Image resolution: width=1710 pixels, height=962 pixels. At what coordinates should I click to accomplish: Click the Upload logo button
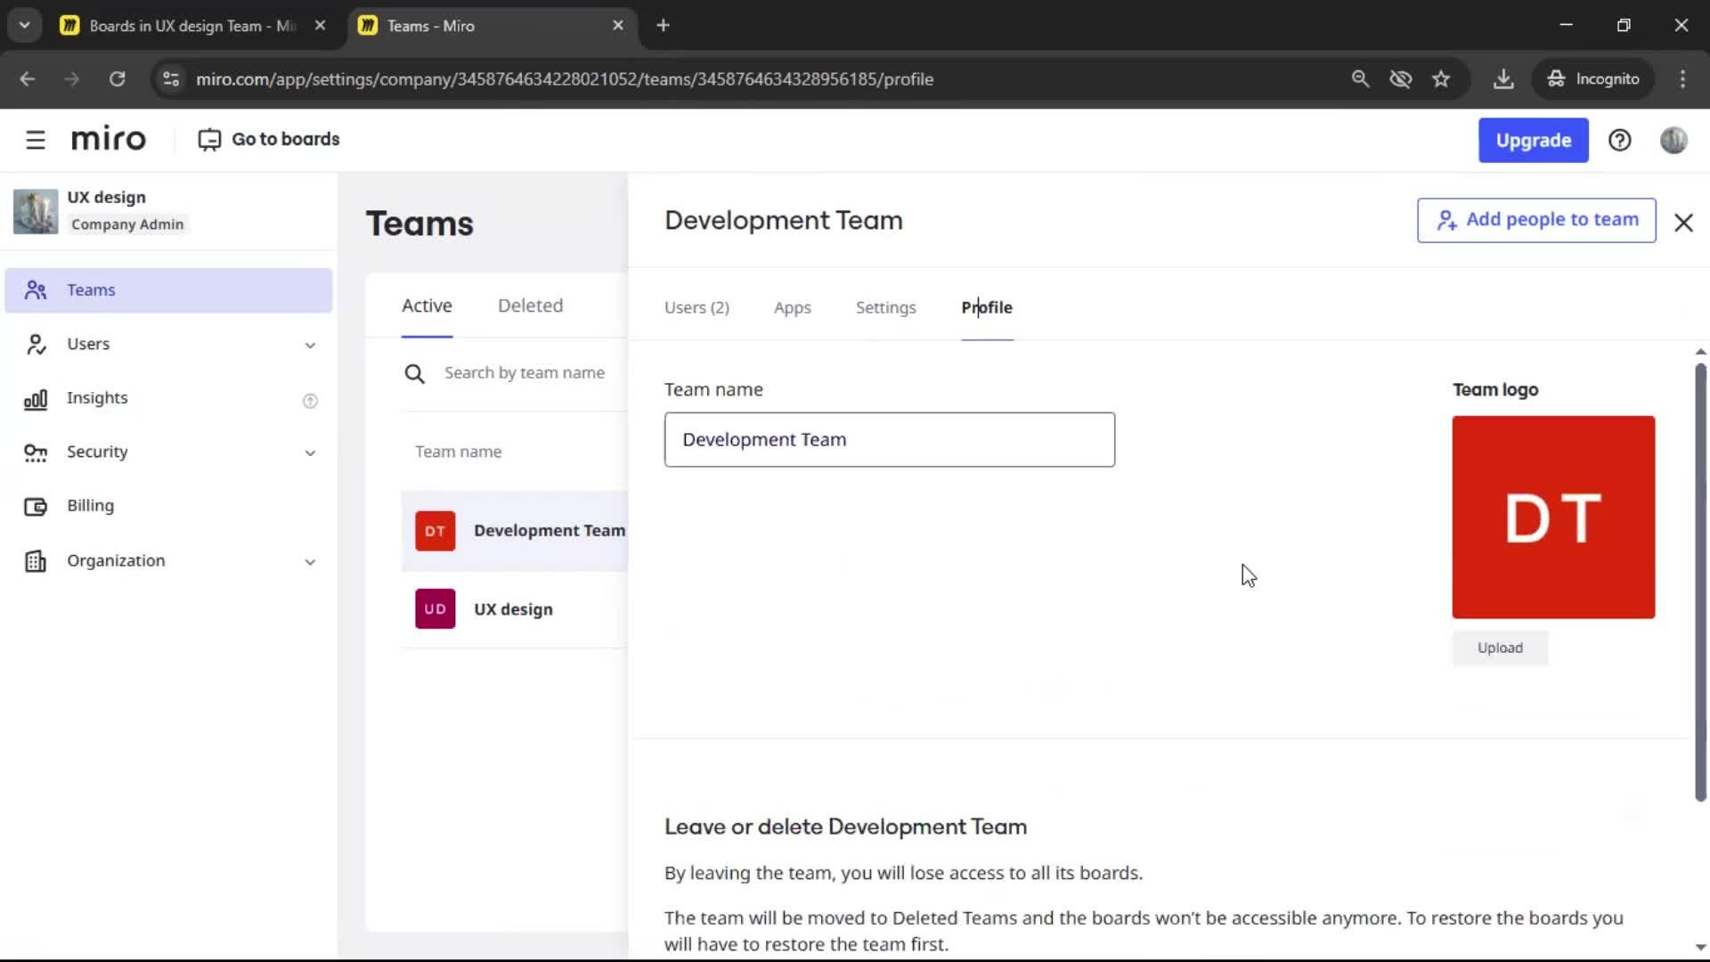1500,648
